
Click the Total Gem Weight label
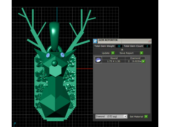click(104, 46)
